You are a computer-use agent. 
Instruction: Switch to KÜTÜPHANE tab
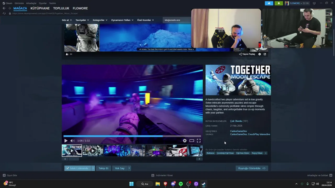[40, 8]
